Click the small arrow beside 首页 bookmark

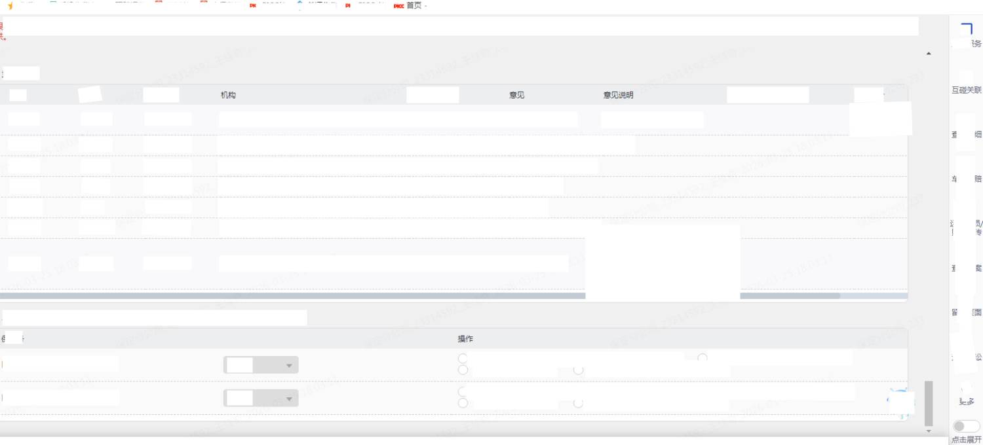[x=427, y=6]
